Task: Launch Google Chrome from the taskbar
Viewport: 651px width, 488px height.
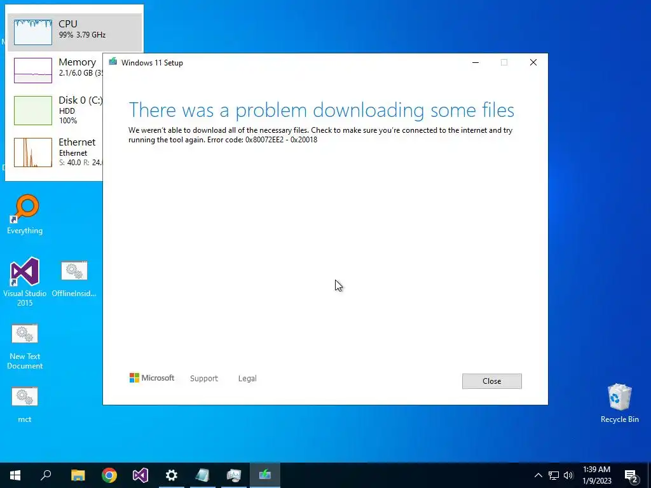Action: (109, 475)
